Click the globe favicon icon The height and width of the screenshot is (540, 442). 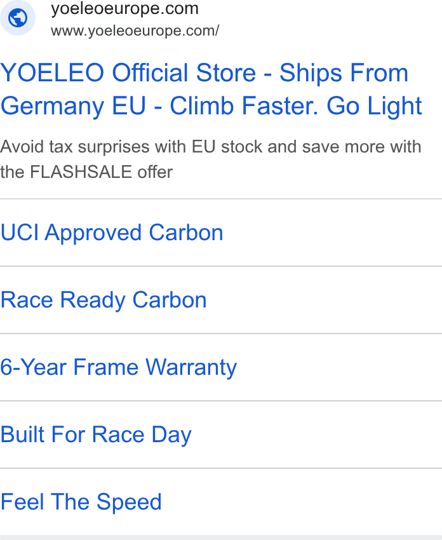[18, 18]
